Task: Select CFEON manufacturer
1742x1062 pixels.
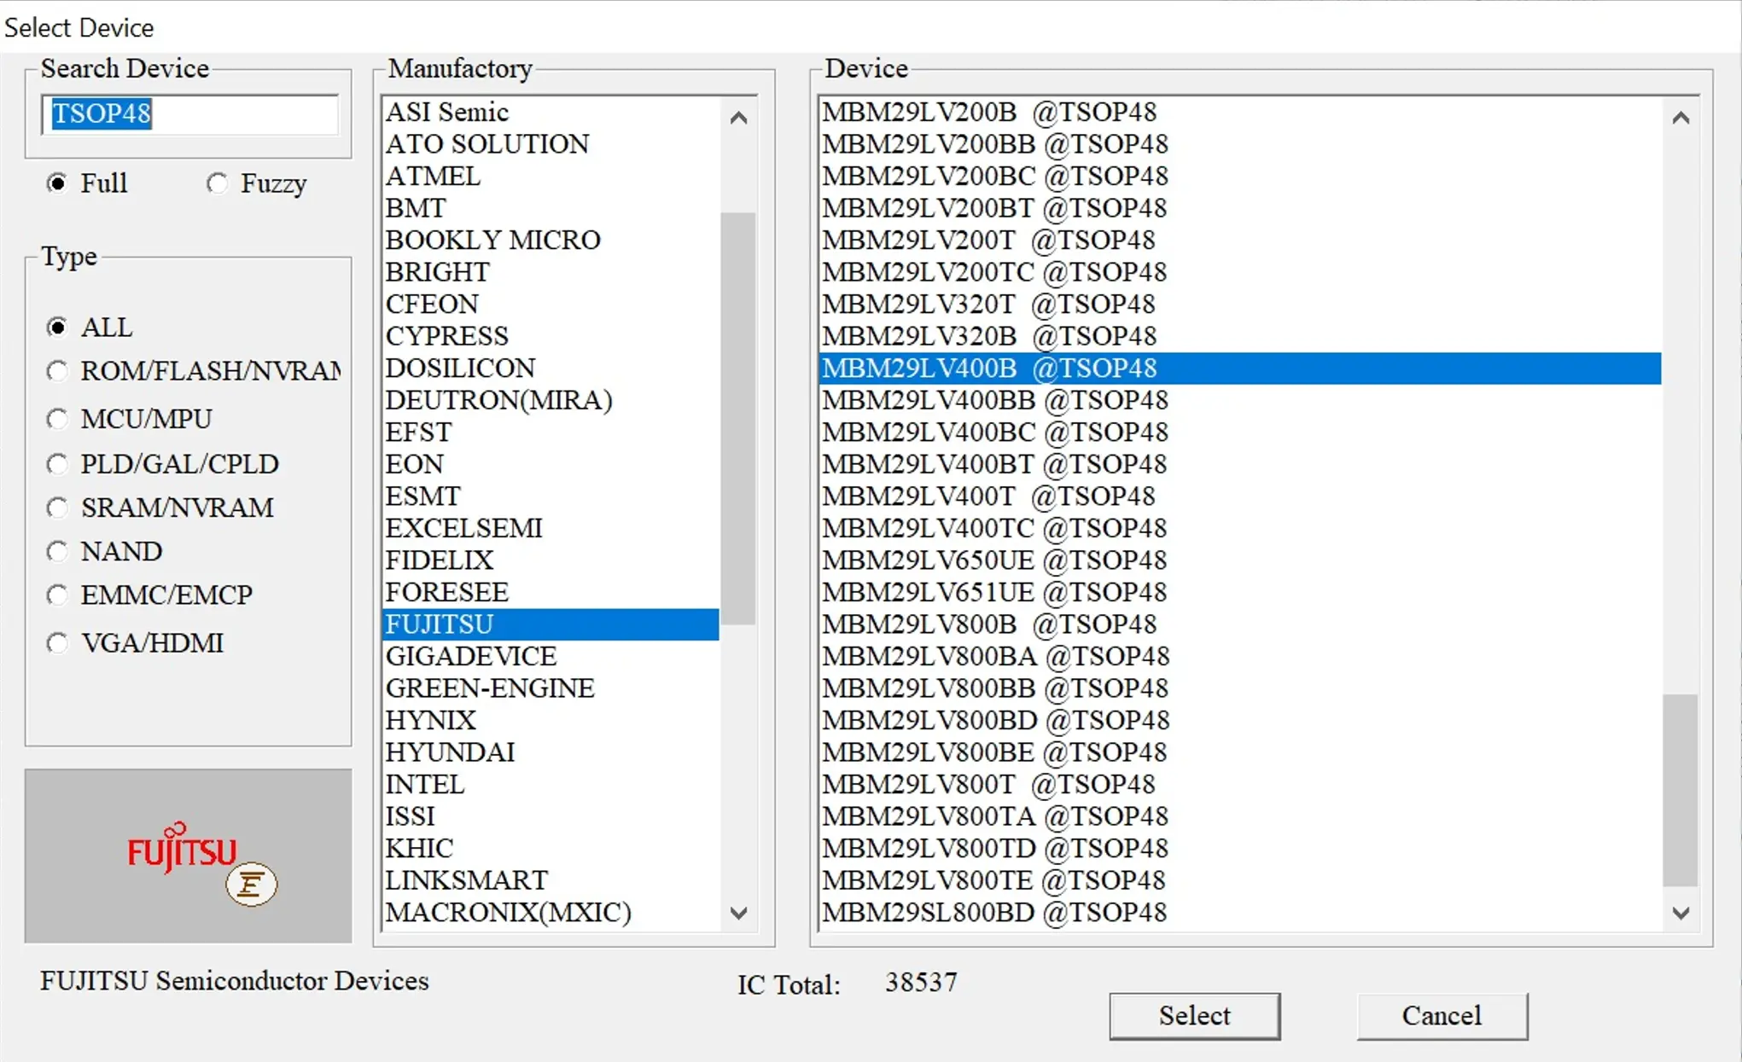Action: 551,304
